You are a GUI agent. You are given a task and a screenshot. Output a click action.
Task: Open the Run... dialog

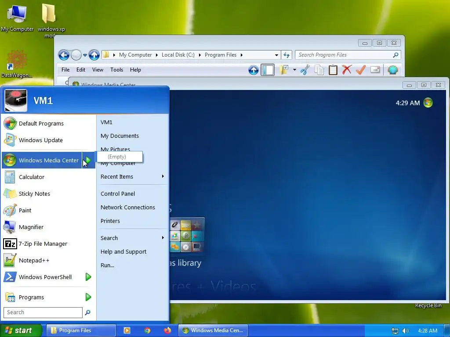click(x=107, y=265)
